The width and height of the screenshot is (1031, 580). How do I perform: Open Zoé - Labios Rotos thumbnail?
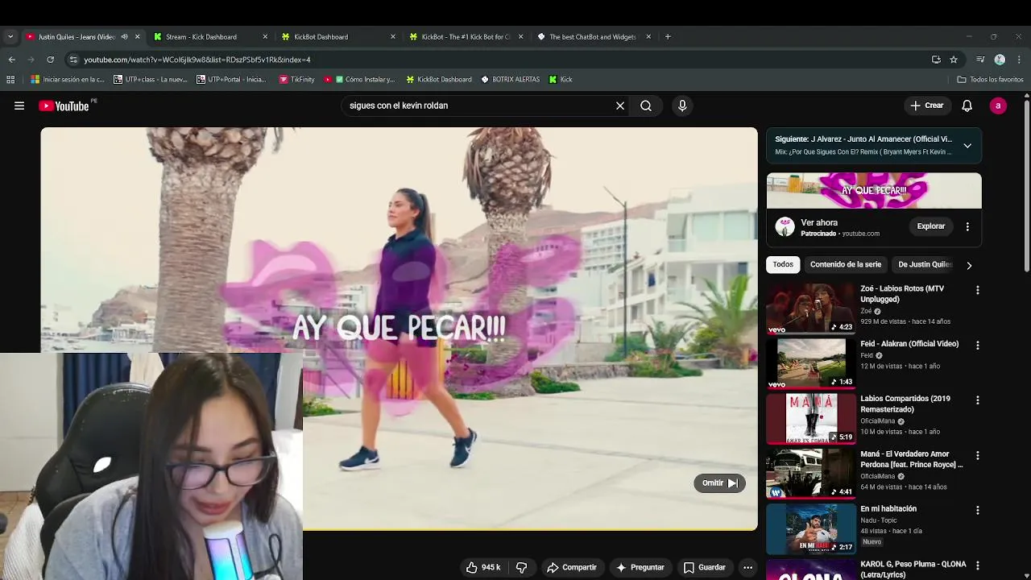tap(810, 309)
